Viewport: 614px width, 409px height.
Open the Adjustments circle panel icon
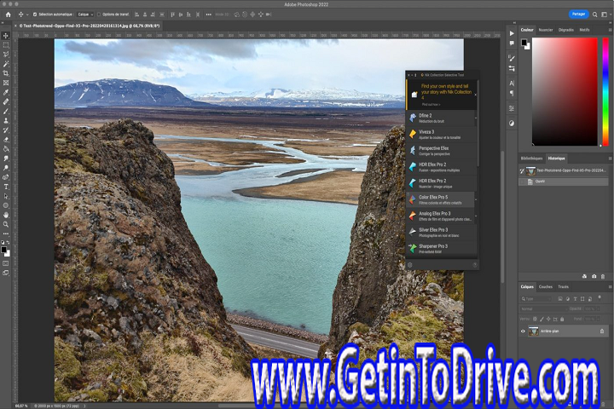click(x=512, y=123)
